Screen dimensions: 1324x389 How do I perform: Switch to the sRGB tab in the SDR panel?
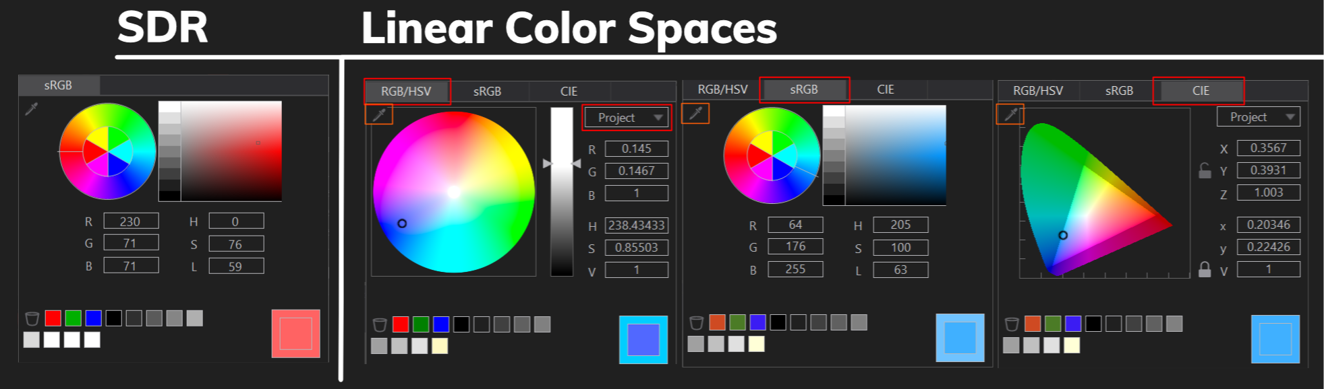[x=59, y=85]
